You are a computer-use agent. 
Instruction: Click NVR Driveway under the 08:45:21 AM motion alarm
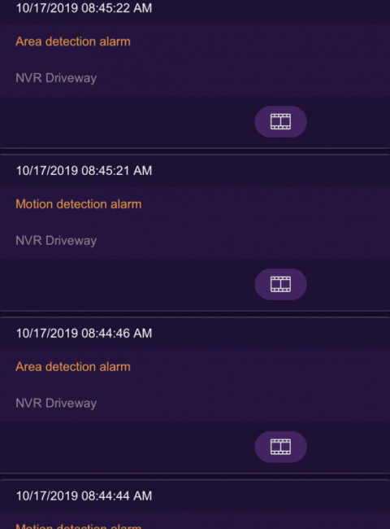coord(56,241)
